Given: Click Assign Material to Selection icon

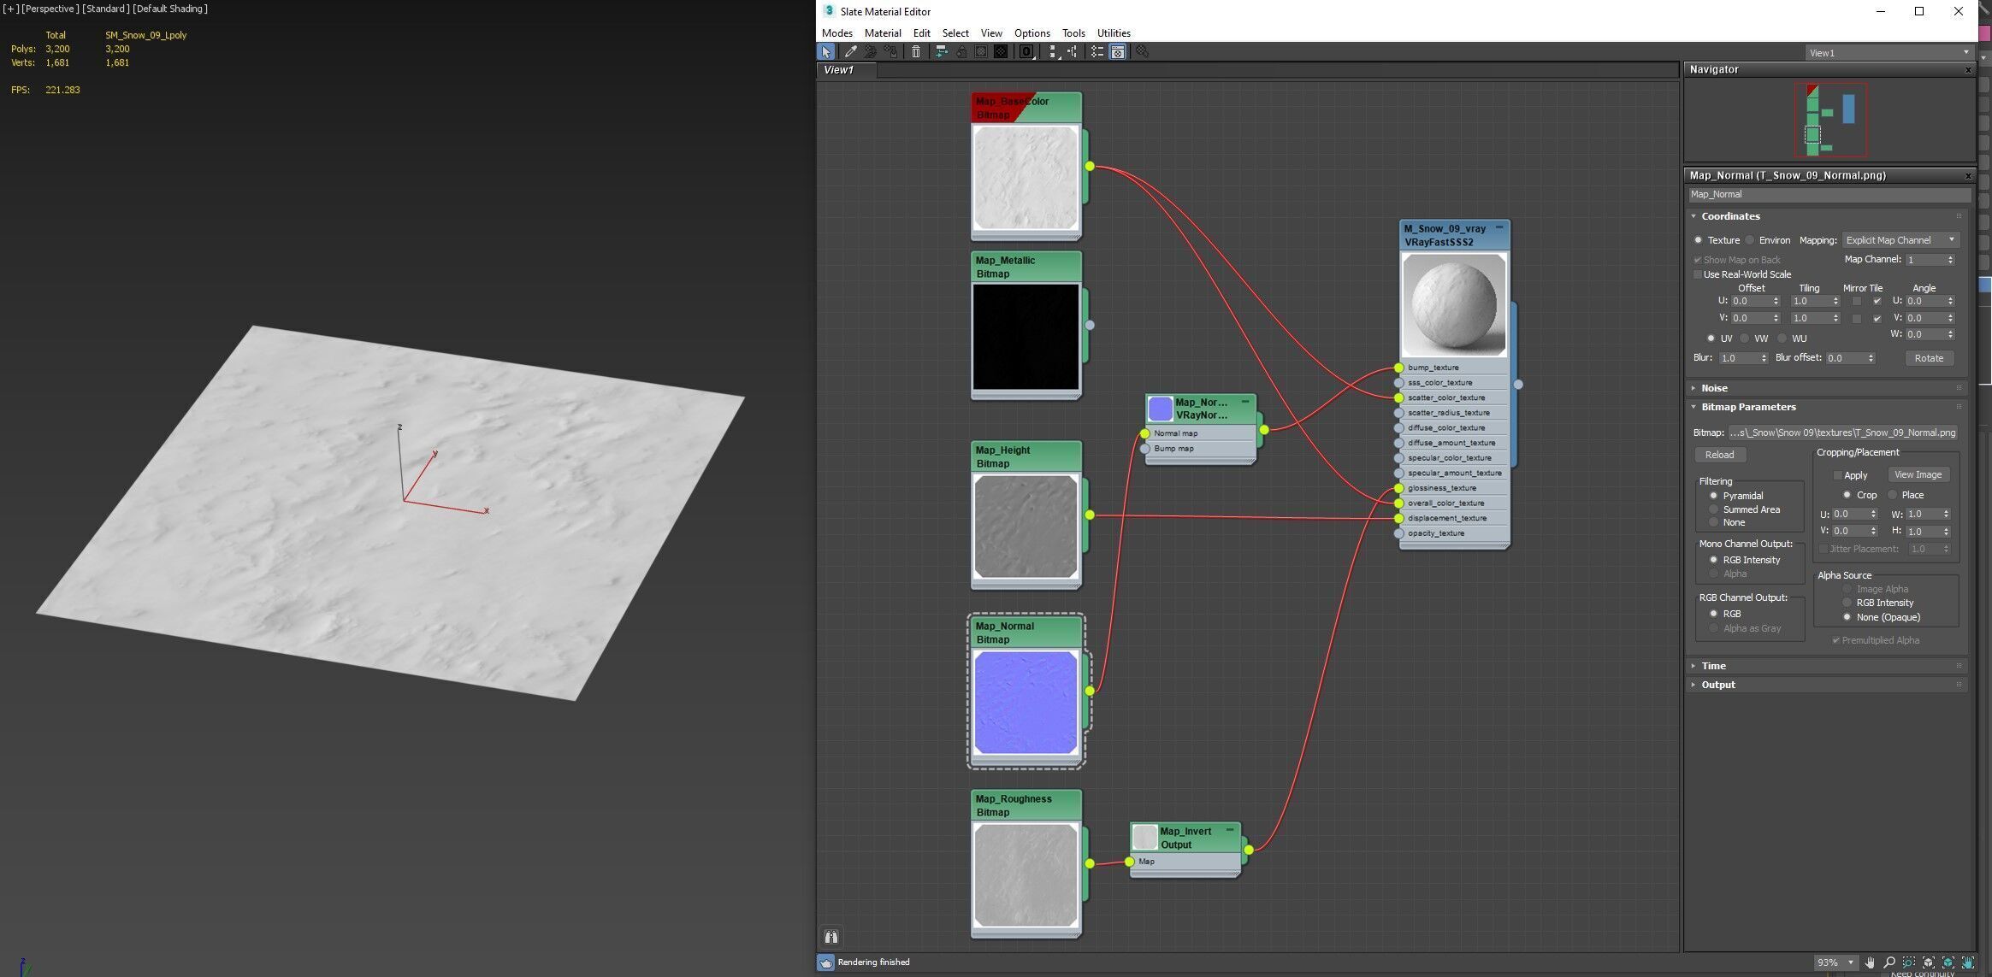Looking at the screenshot, I should (x=891, y=52).
